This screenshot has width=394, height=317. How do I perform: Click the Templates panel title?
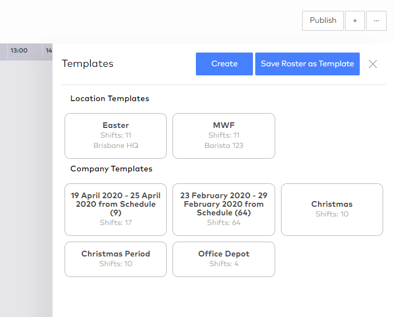(x=87, y=64)
